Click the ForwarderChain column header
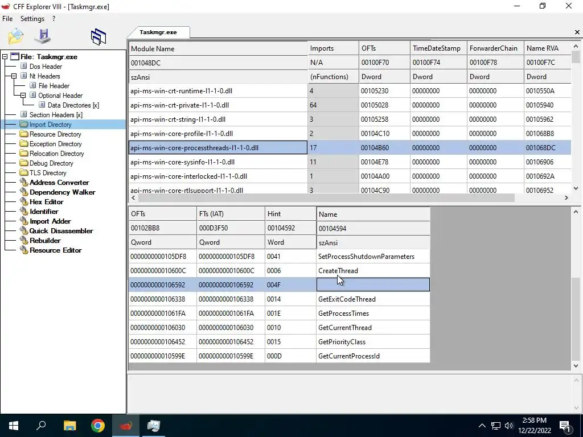Viewport: 583px width, 437px height. point(496,48)
